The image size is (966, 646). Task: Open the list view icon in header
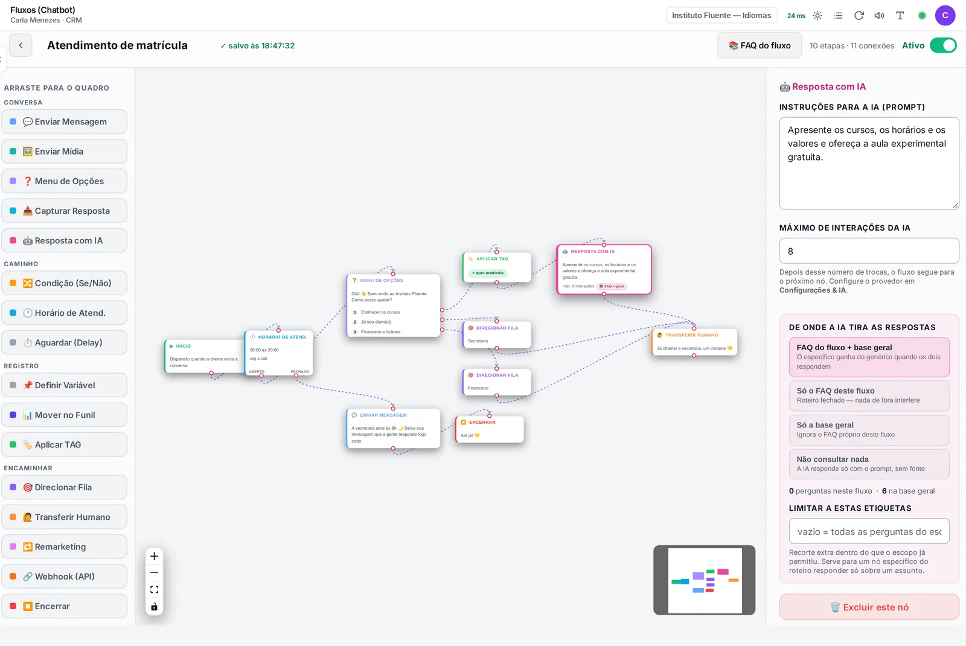[838, 16]
